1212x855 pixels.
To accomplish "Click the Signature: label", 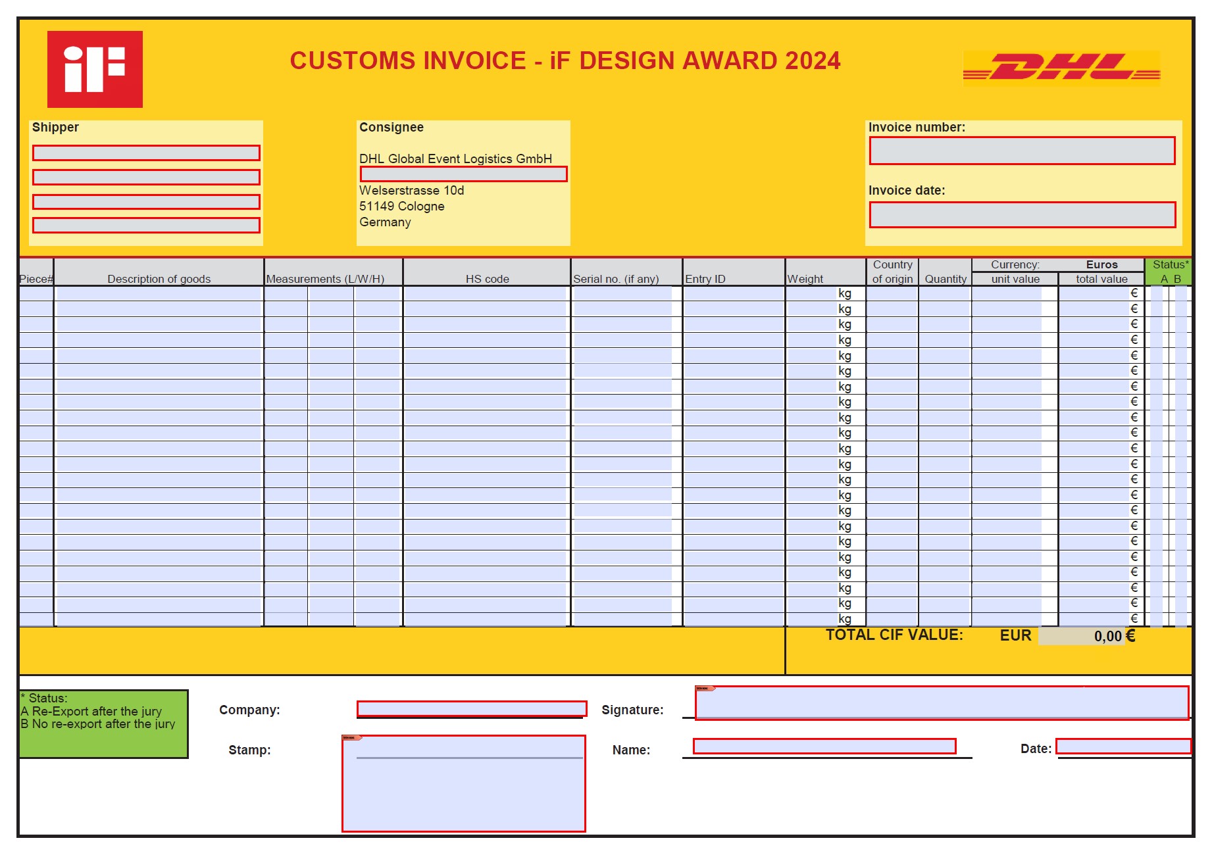I will 632,710.
